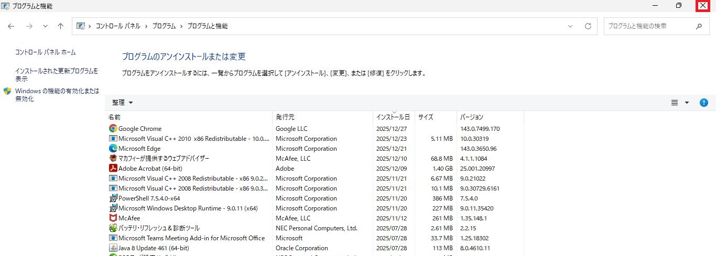Select the Microsoft Edge program icon
Screen dimensions: 716x256
(113, 149)
